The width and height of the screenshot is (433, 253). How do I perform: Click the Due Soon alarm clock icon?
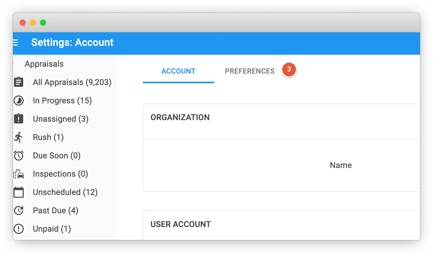coord(19,155)
